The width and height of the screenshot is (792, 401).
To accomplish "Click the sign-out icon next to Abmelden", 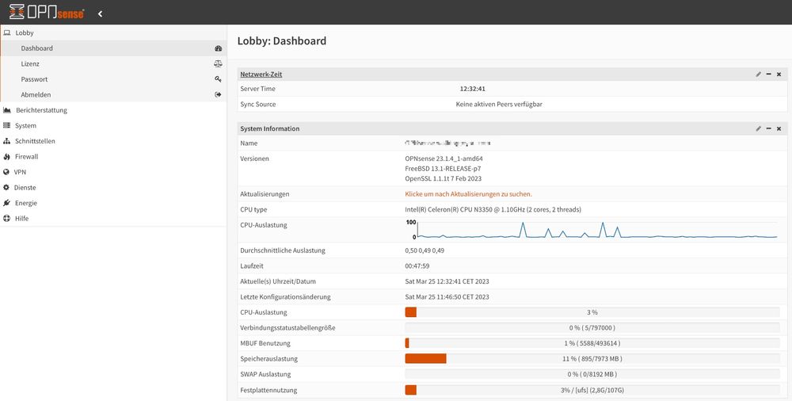I will point(219,94).
